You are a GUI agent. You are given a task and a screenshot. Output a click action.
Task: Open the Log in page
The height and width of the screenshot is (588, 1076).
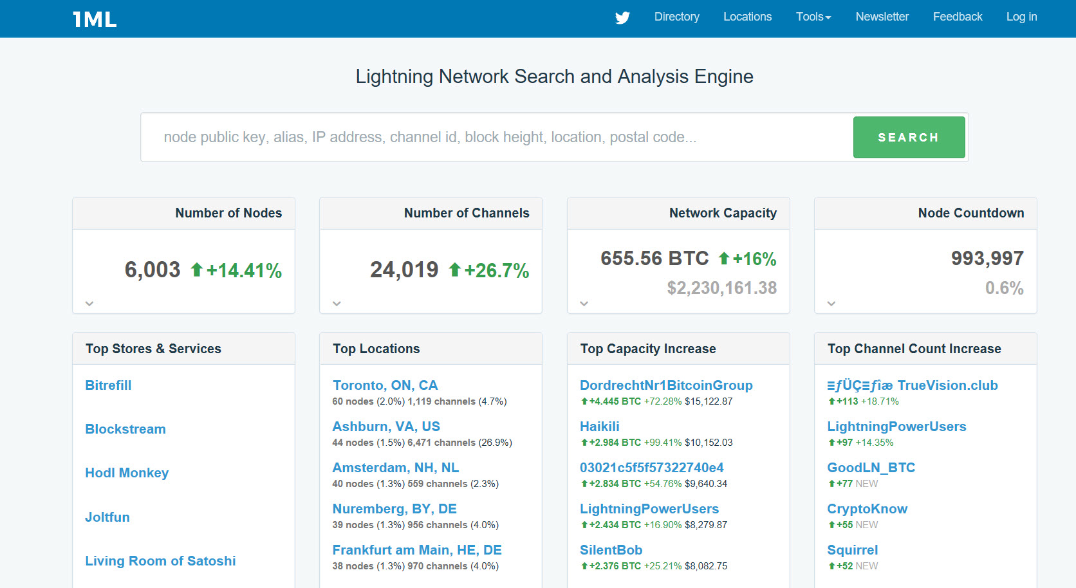(x=1021, y=17)
